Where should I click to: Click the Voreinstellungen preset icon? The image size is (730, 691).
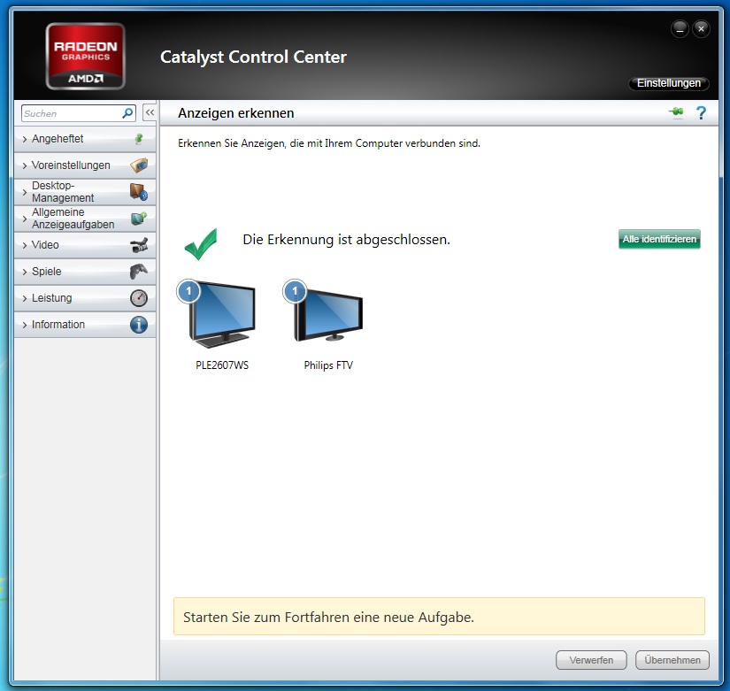[x=139, y=165]
